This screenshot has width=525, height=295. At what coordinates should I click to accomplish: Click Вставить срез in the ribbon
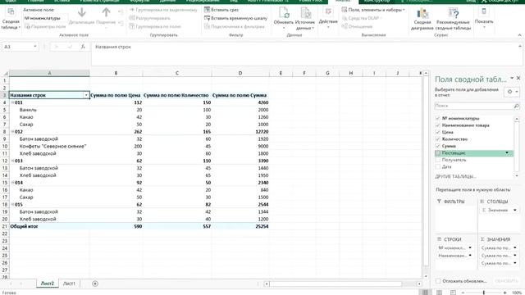pos(221,10)
